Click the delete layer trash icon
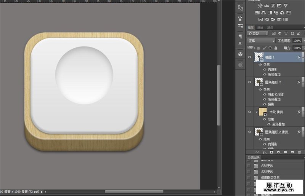305x196 pixels. click(299, 152)
